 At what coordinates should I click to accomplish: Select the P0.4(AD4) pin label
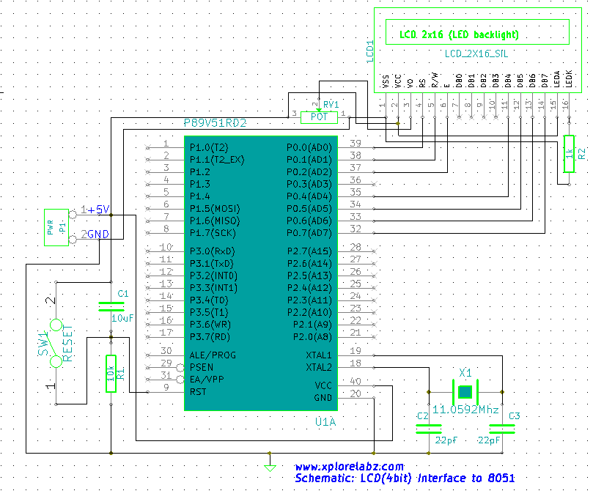[309, 196]
